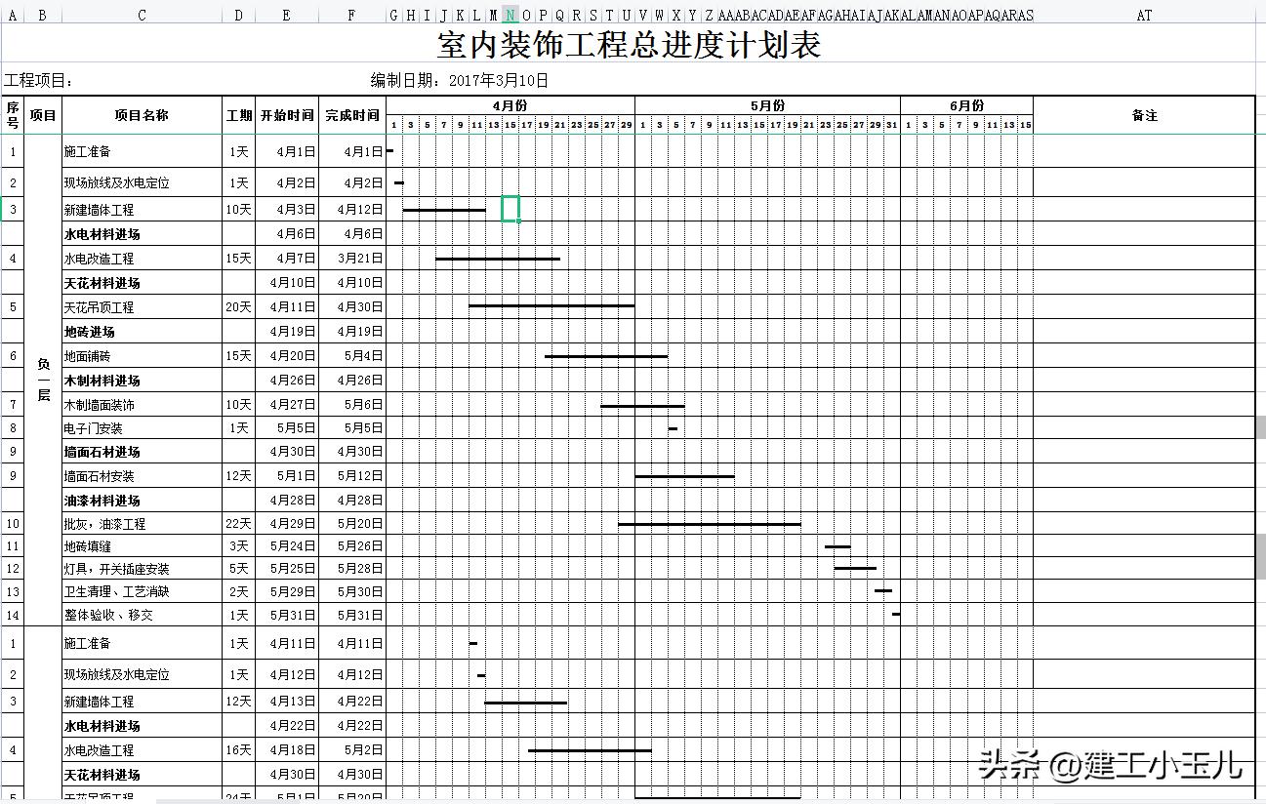
Task: Select the 墙面石材安装 cell
Action: pyautogui.click(x=142, y=476)
